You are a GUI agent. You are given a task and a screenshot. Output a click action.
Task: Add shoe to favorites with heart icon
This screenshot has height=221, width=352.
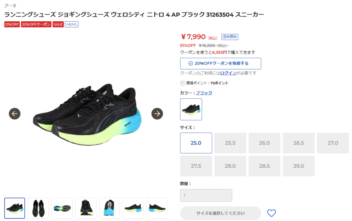coord(272,213)
